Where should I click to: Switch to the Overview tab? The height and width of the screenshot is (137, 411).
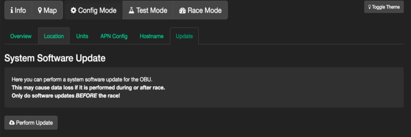pyautogui.click(x=21, y=36)
